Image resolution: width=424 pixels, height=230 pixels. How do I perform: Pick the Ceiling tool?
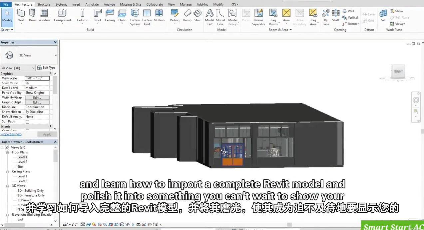[x=110, y=16]
